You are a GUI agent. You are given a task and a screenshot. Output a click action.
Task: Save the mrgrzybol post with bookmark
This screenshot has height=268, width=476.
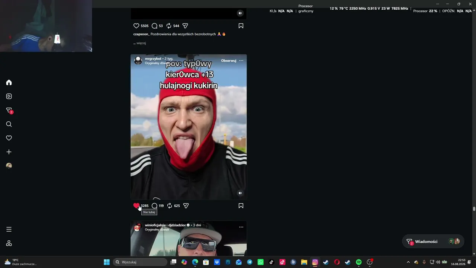tap(241, 205)
